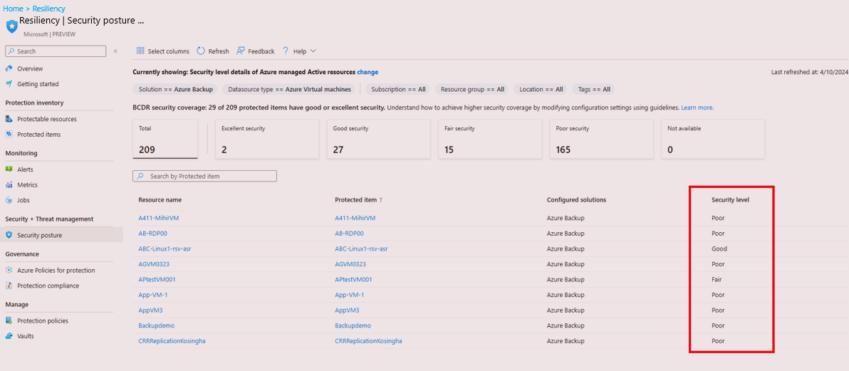Open the Alerts icon in sidebar
The width and height of the screenshot is (849, 371).
9,169
